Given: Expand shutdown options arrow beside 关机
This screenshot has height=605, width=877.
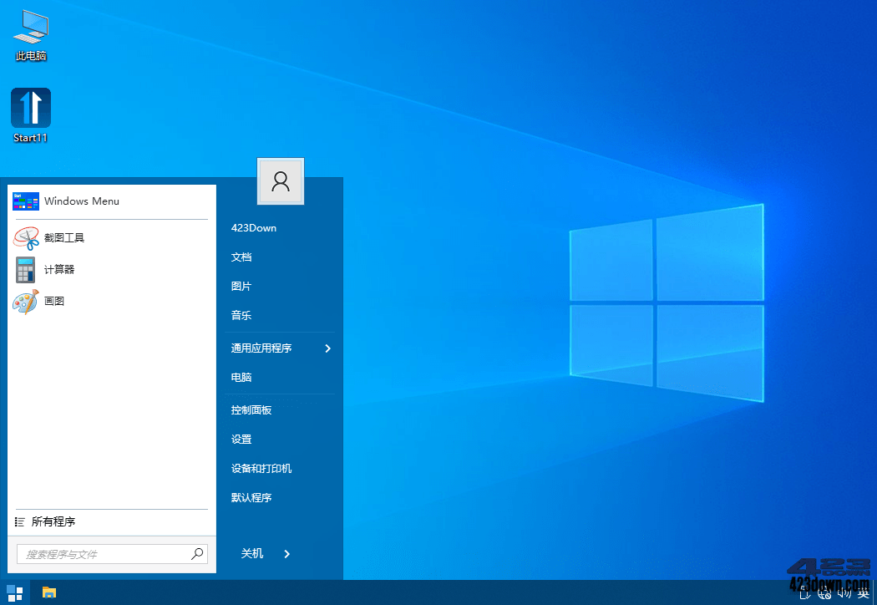Looking at the screenshot, I should [x=287, y=553].
